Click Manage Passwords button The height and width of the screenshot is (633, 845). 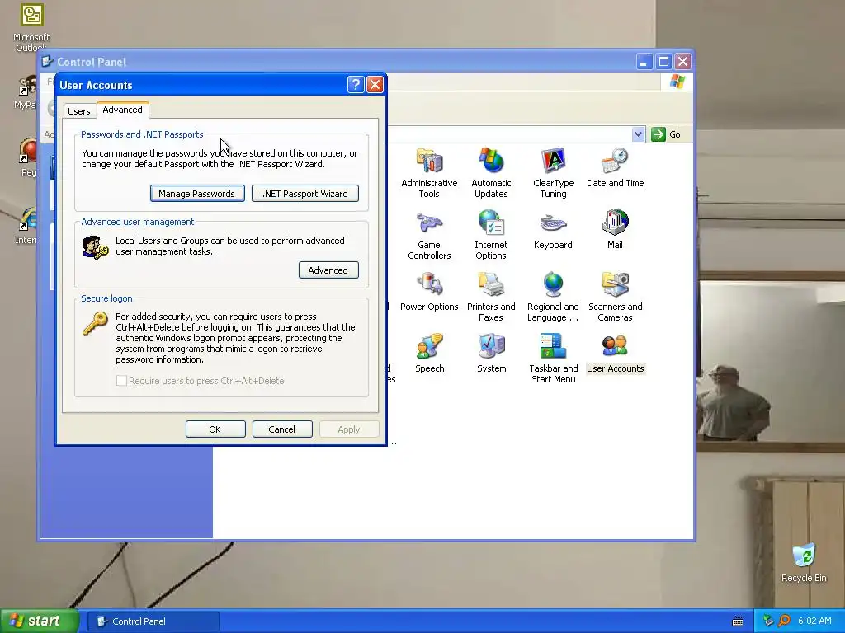point(197,193)
